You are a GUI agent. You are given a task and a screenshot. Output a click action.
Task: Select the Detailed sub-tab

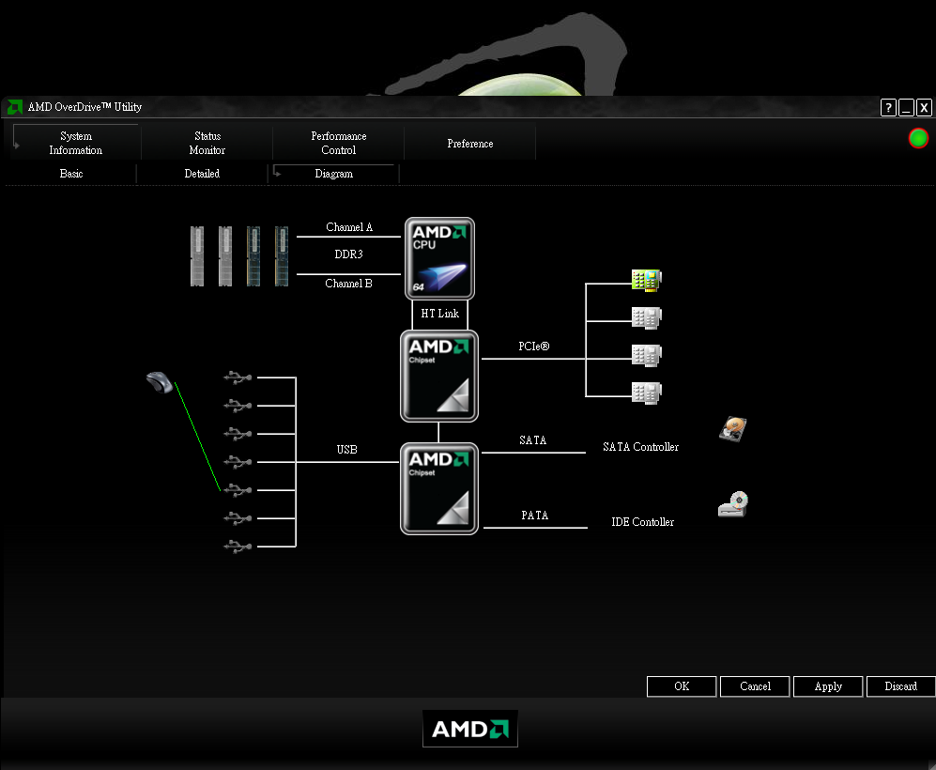coord(202,174)
